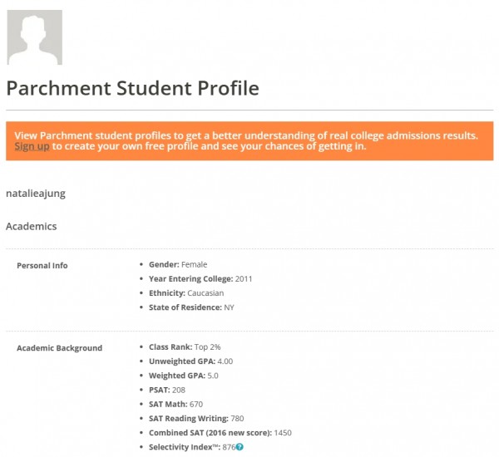Click the Selectivity Index help question-mark icon
Screen dimensions: 499x457
240,447
